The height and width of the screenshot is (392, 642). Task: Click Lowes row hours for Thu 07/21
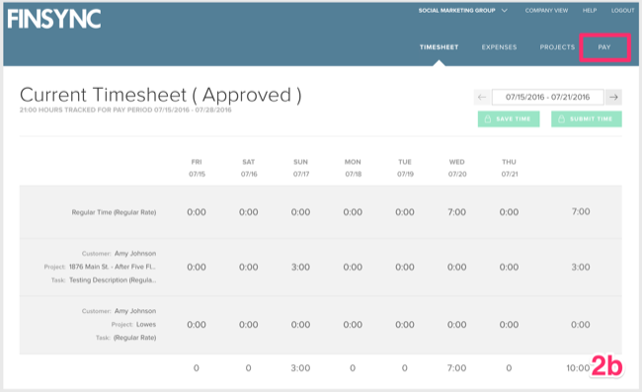[509, 325]
